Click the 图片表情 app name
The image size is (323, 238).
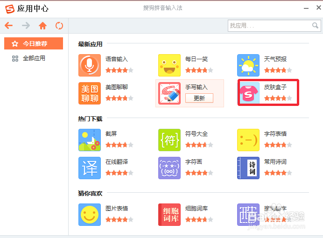[117, 209]
